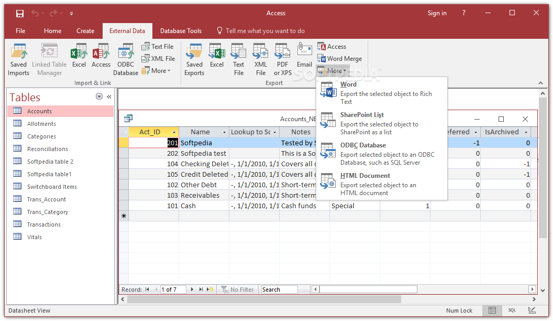
Task: Click the current record number field
Action: click(173, 290)
